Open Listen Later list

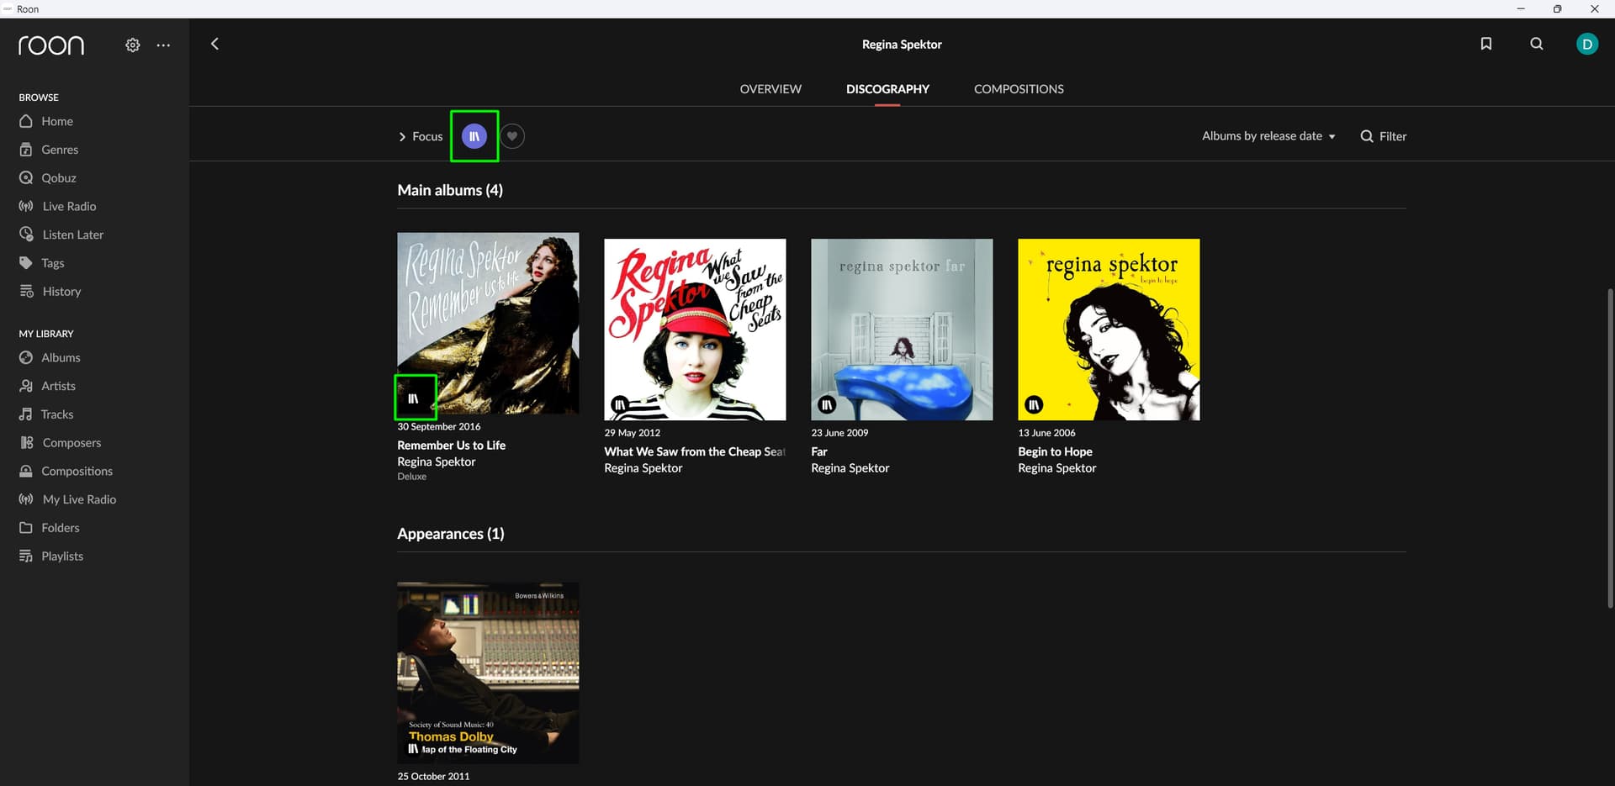point(61,235)
